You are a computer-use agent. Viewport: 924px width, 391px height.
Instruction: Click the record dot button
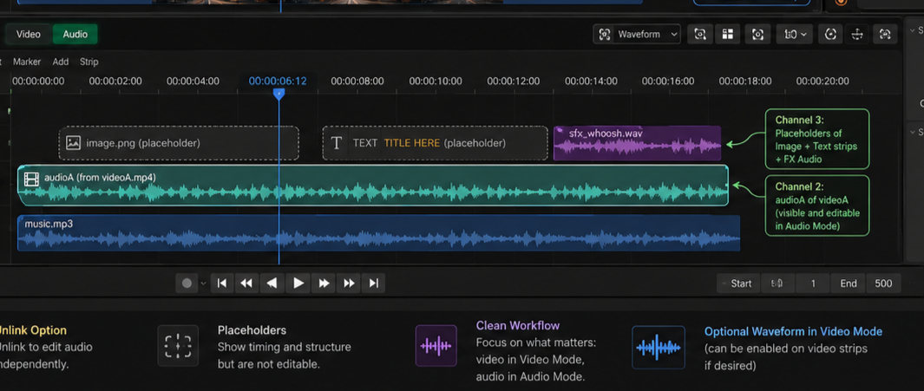click(x=187, y=283)
